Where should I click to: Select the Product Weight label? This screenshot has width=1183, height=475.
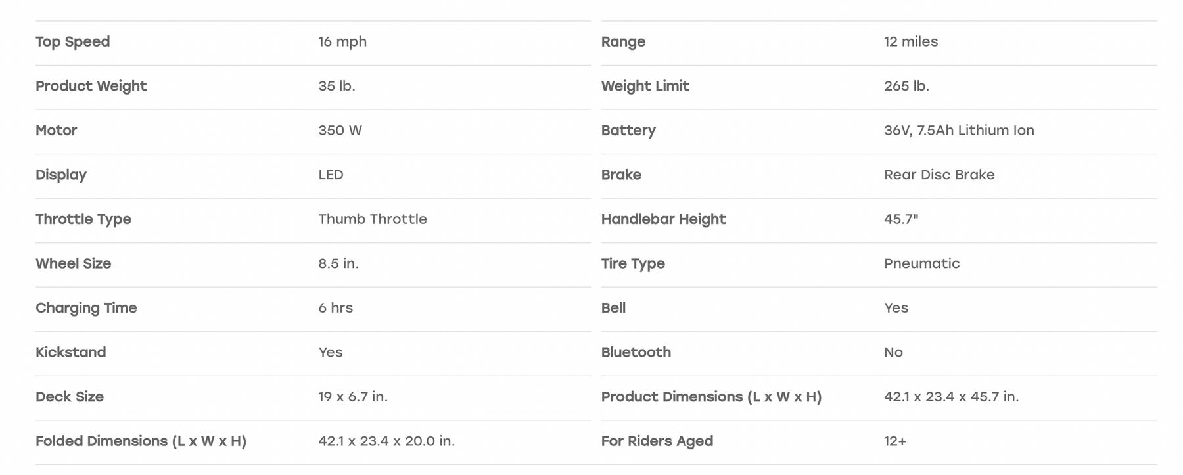point(91,86)
